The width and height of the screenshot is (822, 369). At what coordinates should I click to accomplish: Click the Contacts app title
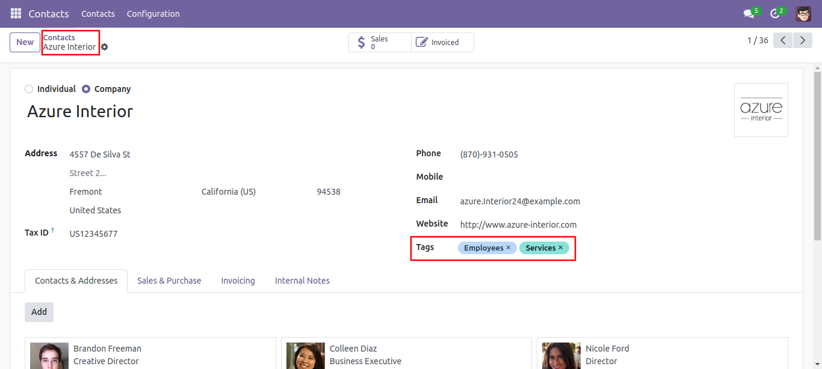click(49, 13)
